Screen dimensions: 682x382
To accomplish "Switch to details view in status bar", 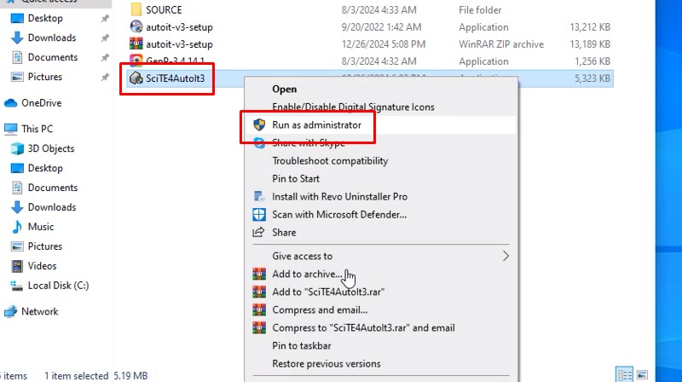I will click(x=625, y=375).
